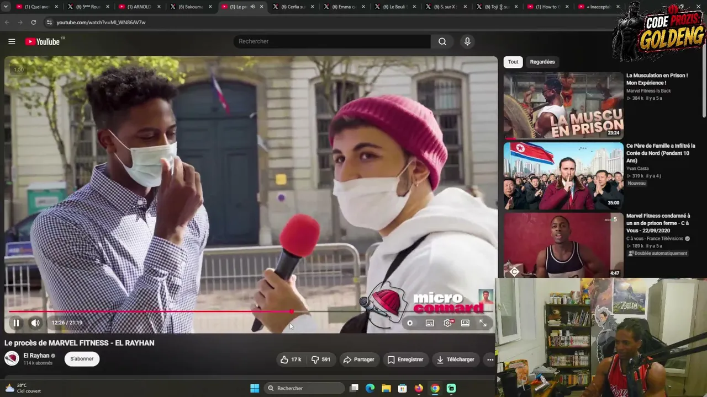Subscribe with the S'abonner button

[x=82, y=359]
